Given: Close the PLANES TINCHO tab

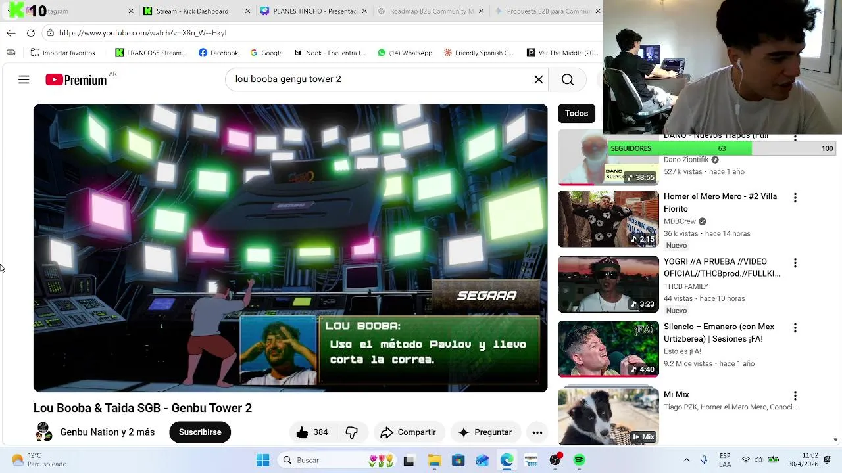Looking at the screenshot, I should pos(364,11).
